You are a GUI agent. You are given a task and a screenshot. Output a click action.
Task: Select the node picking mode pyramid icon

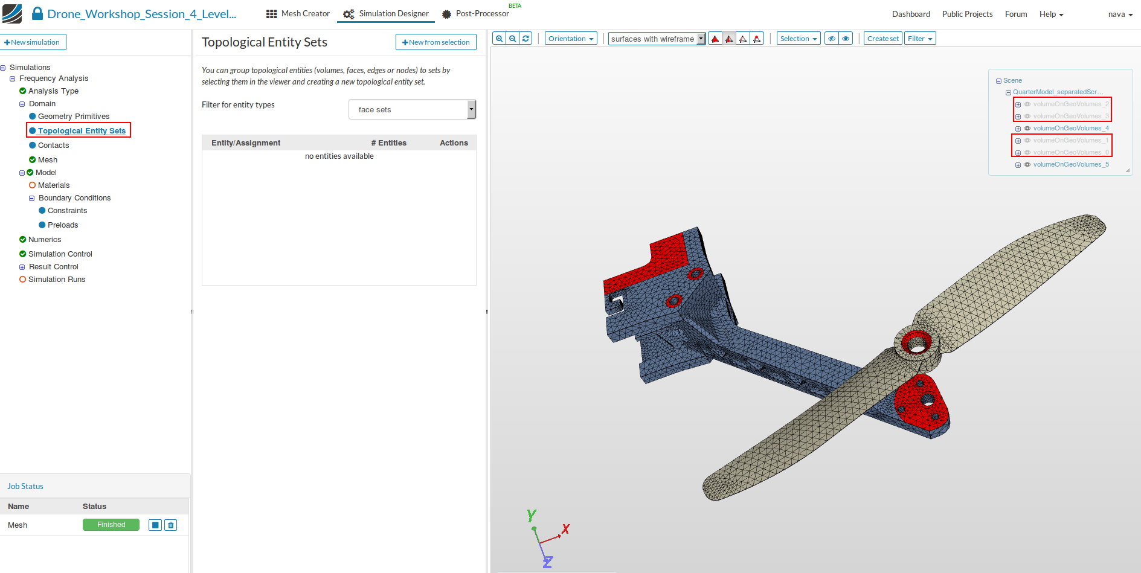(757, 39)
